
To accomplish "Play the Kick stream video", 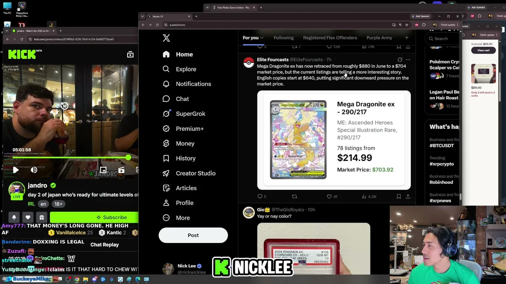I will click(15, 170).
